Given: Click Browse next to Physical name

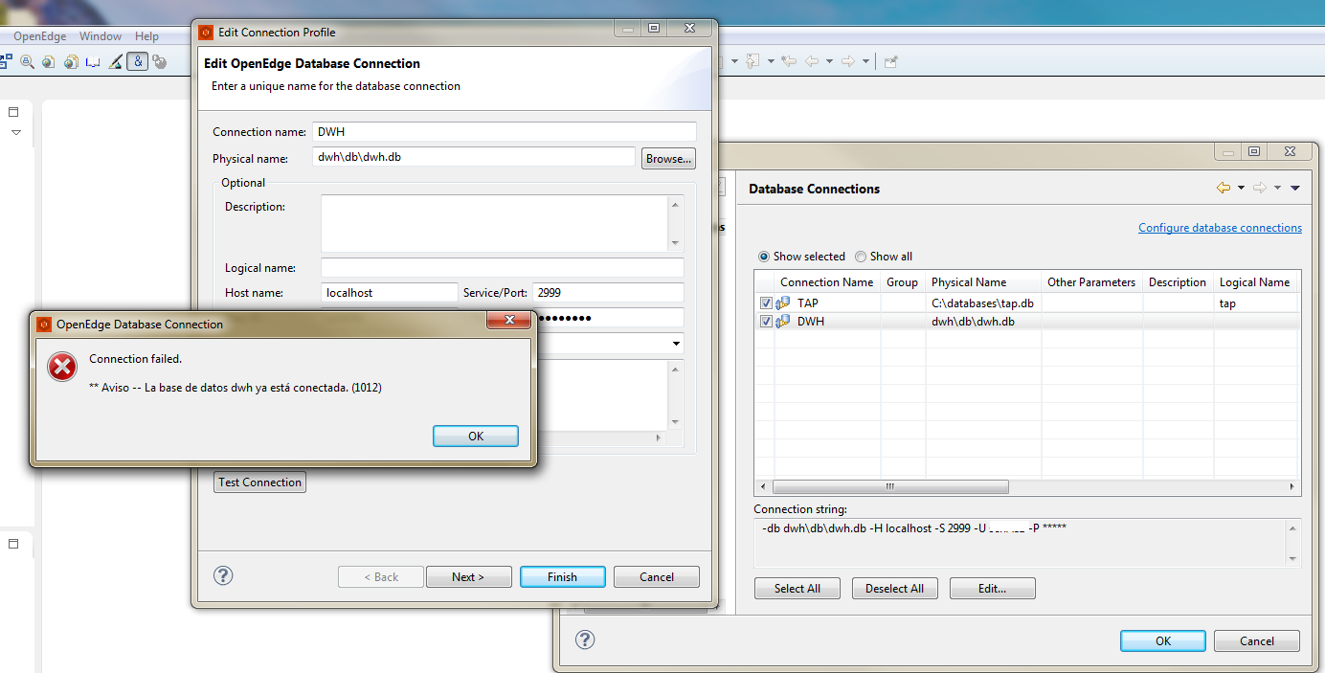Looking at the screenshot, I should 668,159.
